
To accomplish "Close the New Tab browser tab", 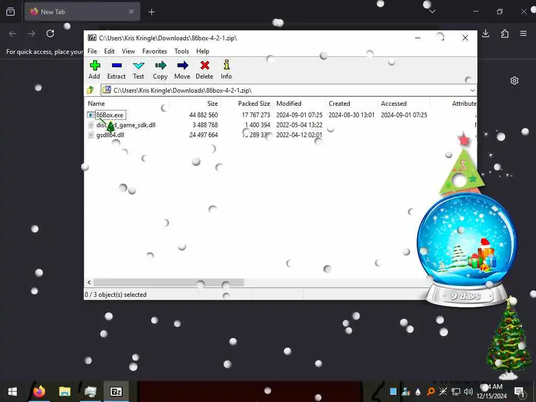I will [131, 12].
